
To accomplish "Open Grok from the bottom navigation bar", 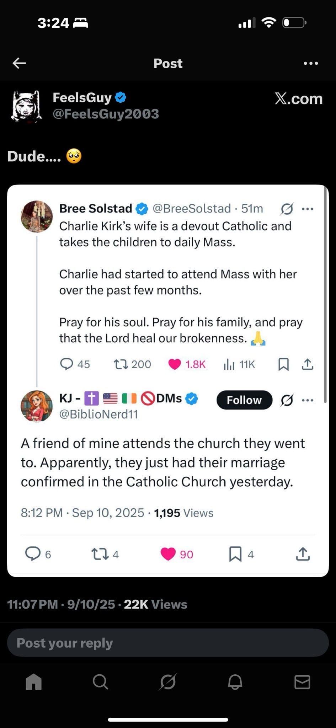I will [168, 682].
